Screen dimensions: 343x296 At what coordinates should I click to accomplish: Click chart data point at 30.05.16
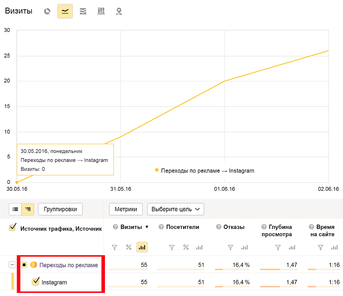[17, 182]
